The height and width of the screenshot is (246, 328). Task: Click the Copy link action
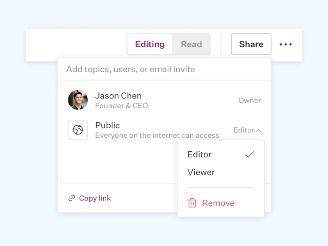tap(95, 198)
